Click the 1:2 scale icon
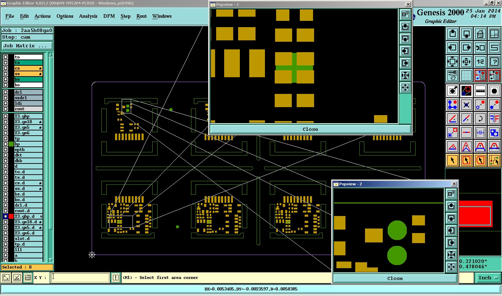502x296 pixels. click(x=480, y=62)
